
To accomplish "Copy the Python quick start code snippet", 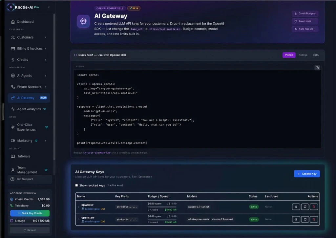I will [317, 68].
